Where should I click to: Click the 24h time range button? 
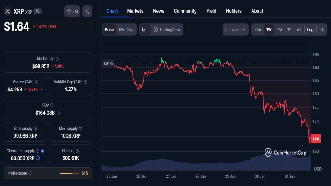point(257,29)
